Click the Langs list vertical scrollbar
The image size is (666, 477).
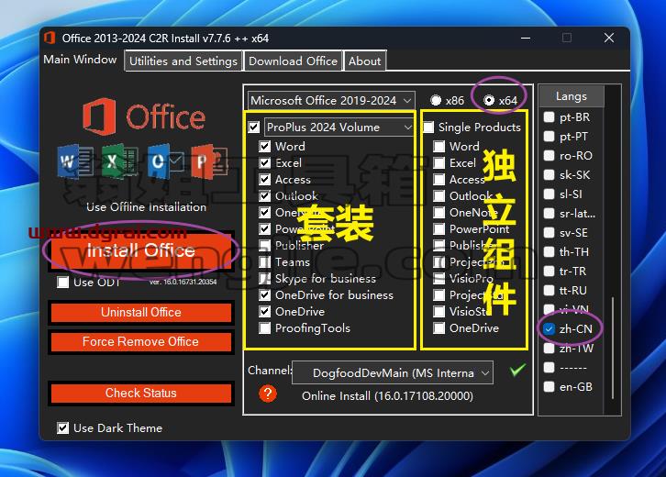[x=613, y=250]
